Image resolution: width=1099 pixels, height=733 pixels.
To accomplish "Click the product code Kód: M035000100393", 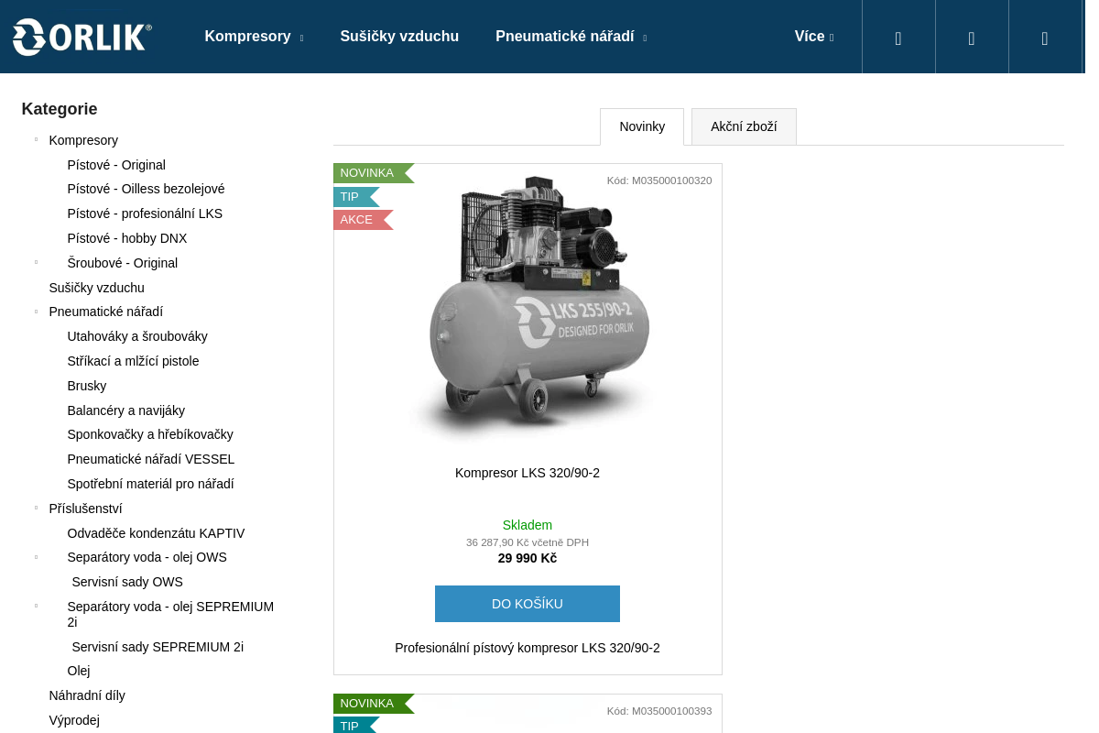I will [659, 711].
